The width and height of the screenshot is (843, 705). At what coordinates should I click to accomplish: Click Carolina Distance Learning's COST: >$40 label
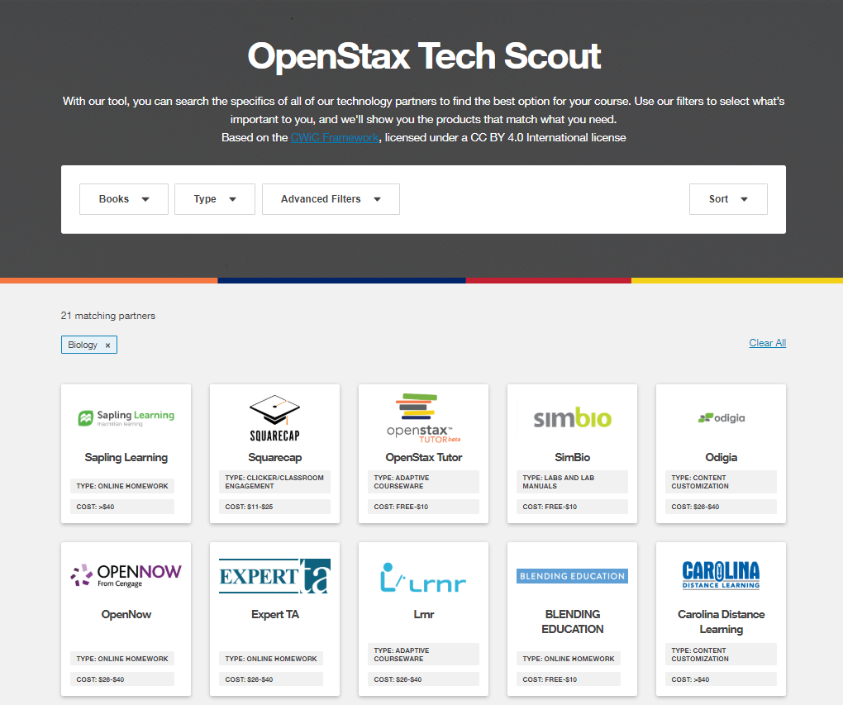click(721, 679)
